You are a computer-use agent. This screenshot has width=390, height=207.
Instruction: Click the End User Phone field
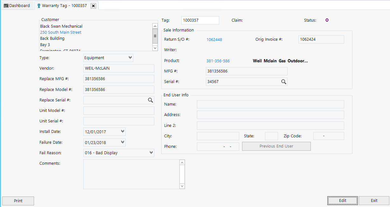[x=218, y=147]
